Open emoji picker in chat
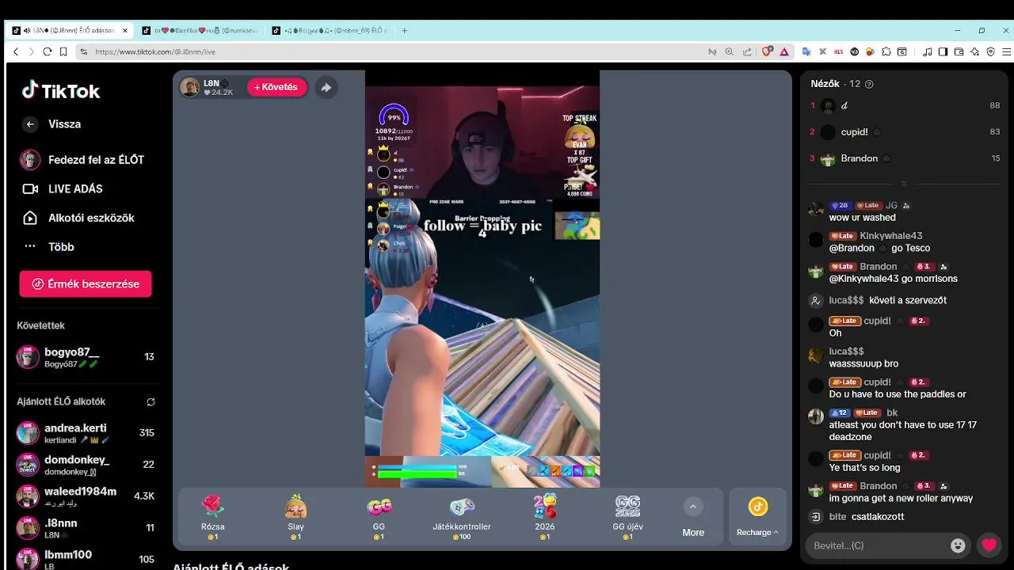 [x=958, y=545]
